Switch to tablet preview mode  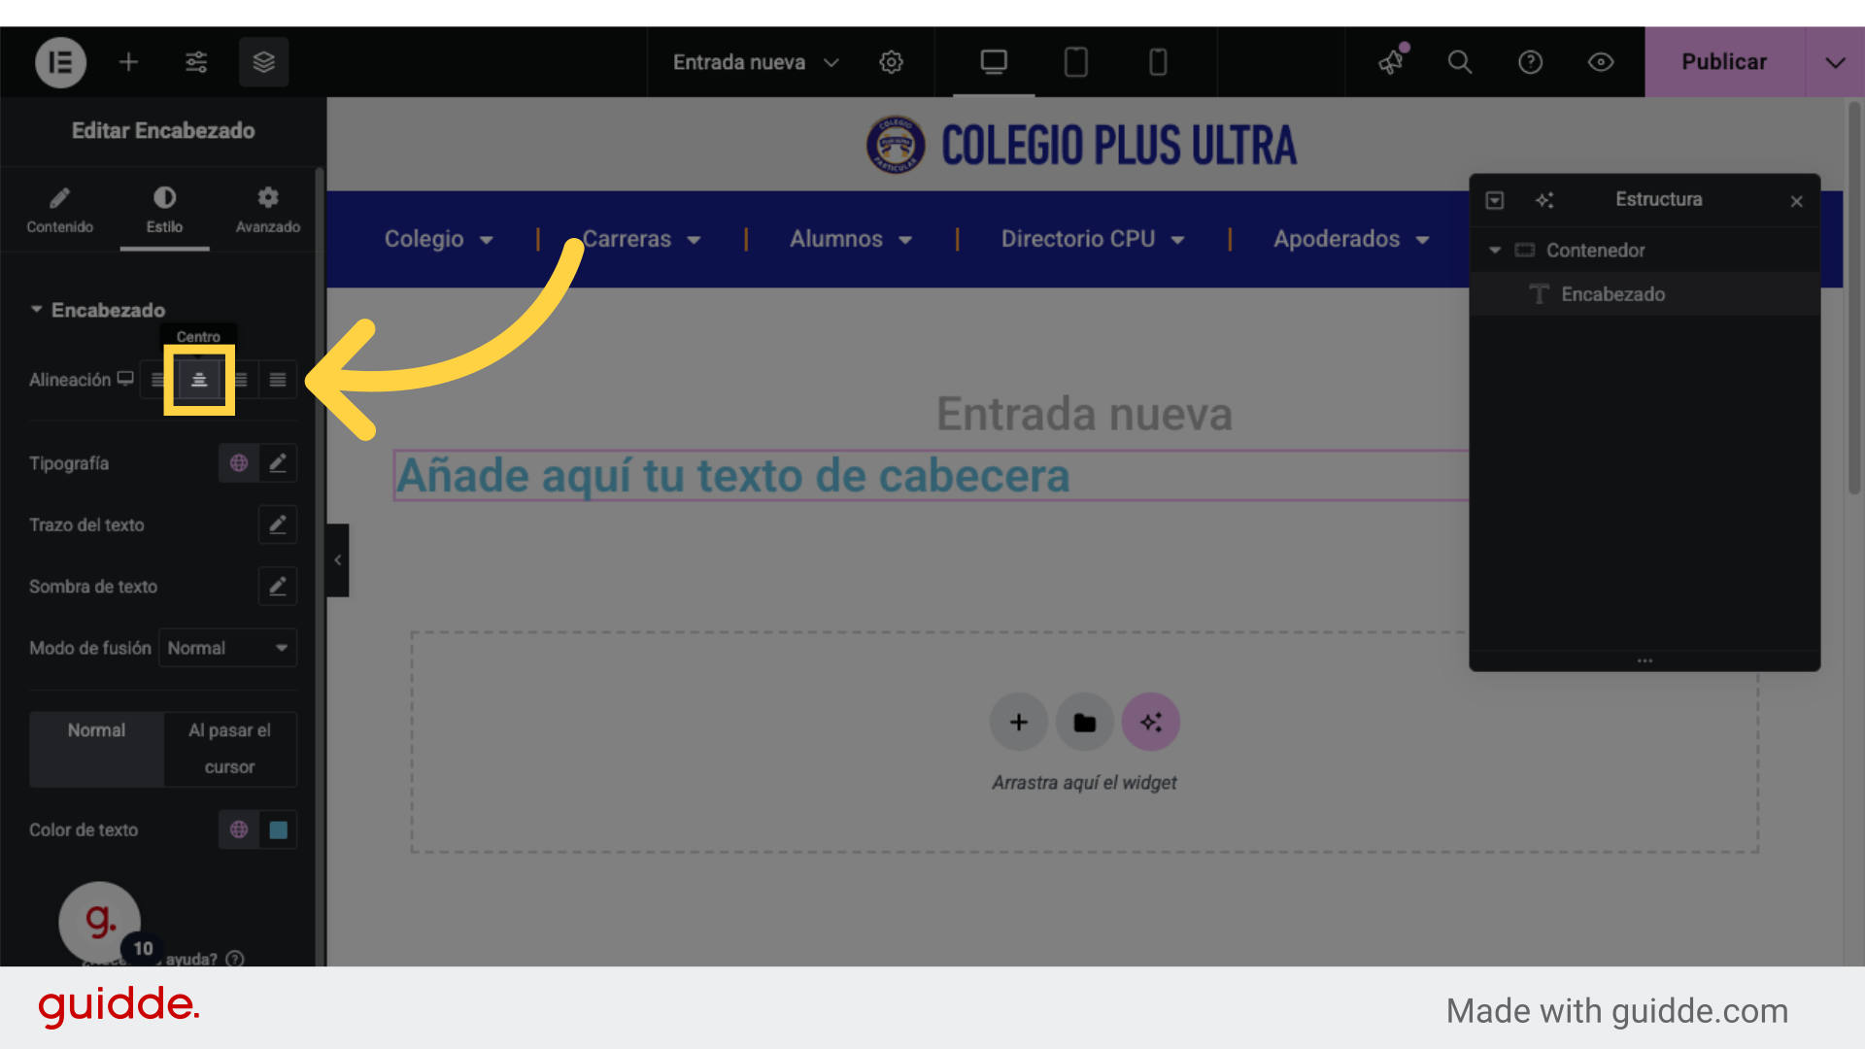(1076, 62)
